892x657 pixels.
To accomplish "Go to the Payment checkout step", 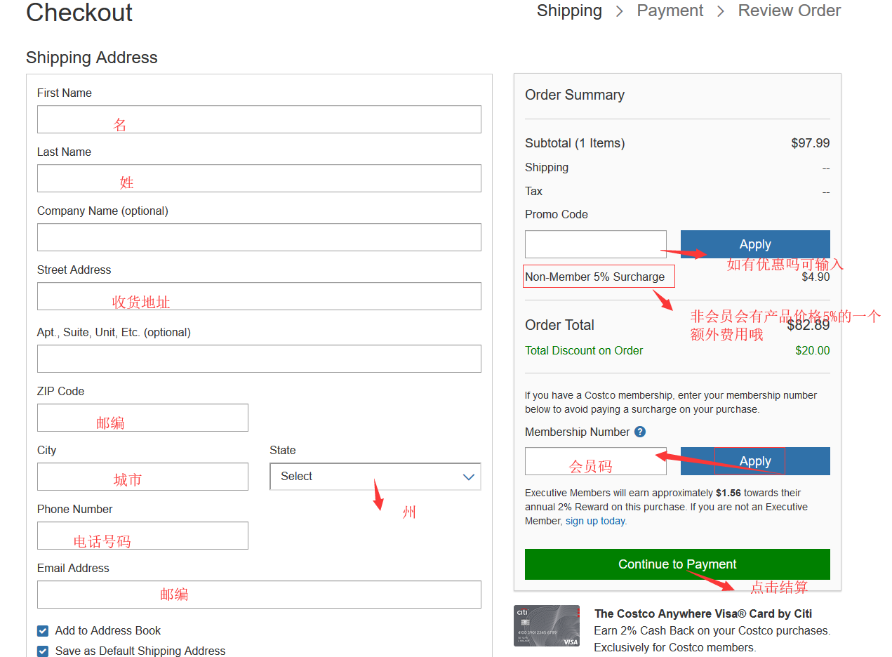I will pyautogui.click(x=670, y=11).
